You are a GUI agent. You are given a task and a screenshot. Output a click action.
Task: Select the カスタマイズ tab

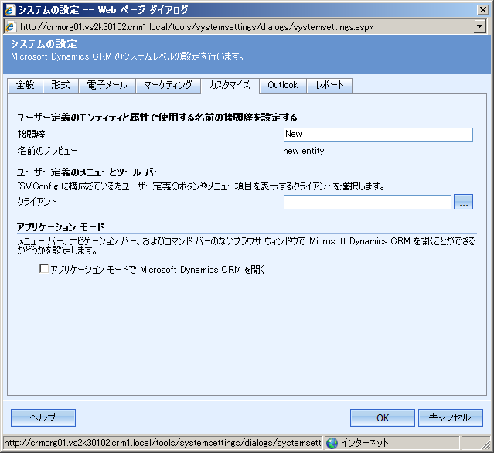pos(230,85)
